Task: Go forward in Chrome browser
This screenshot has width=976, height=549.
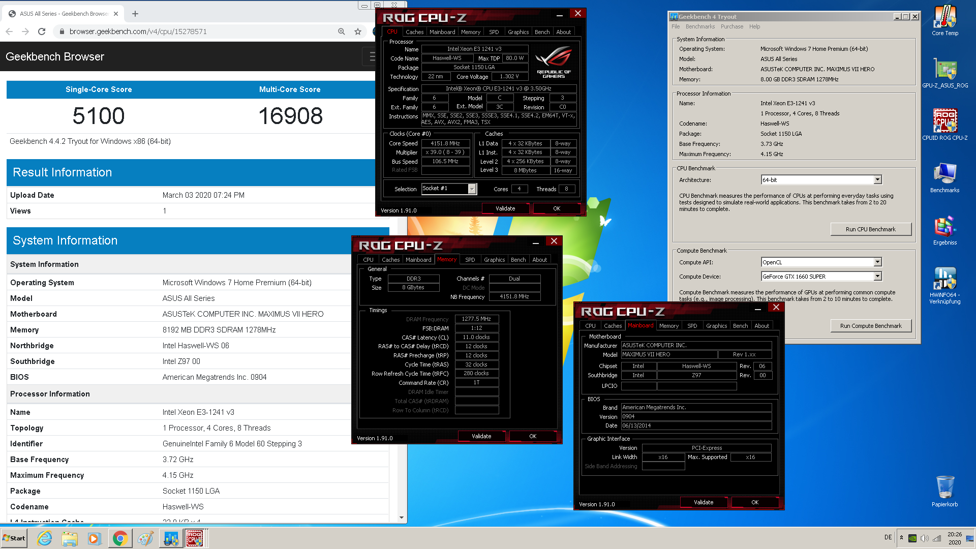Action: pyautogui.click(x=25, y=32)
